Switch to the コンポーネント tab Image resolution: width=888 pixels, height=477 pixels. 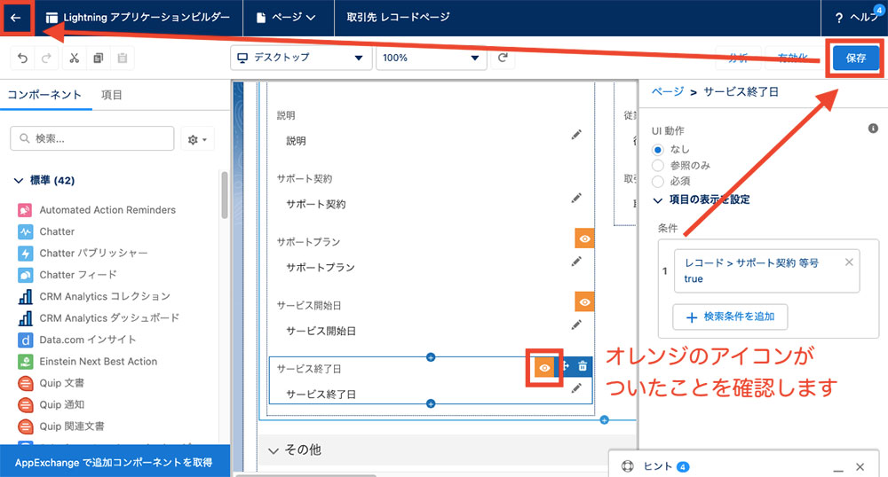44,95
